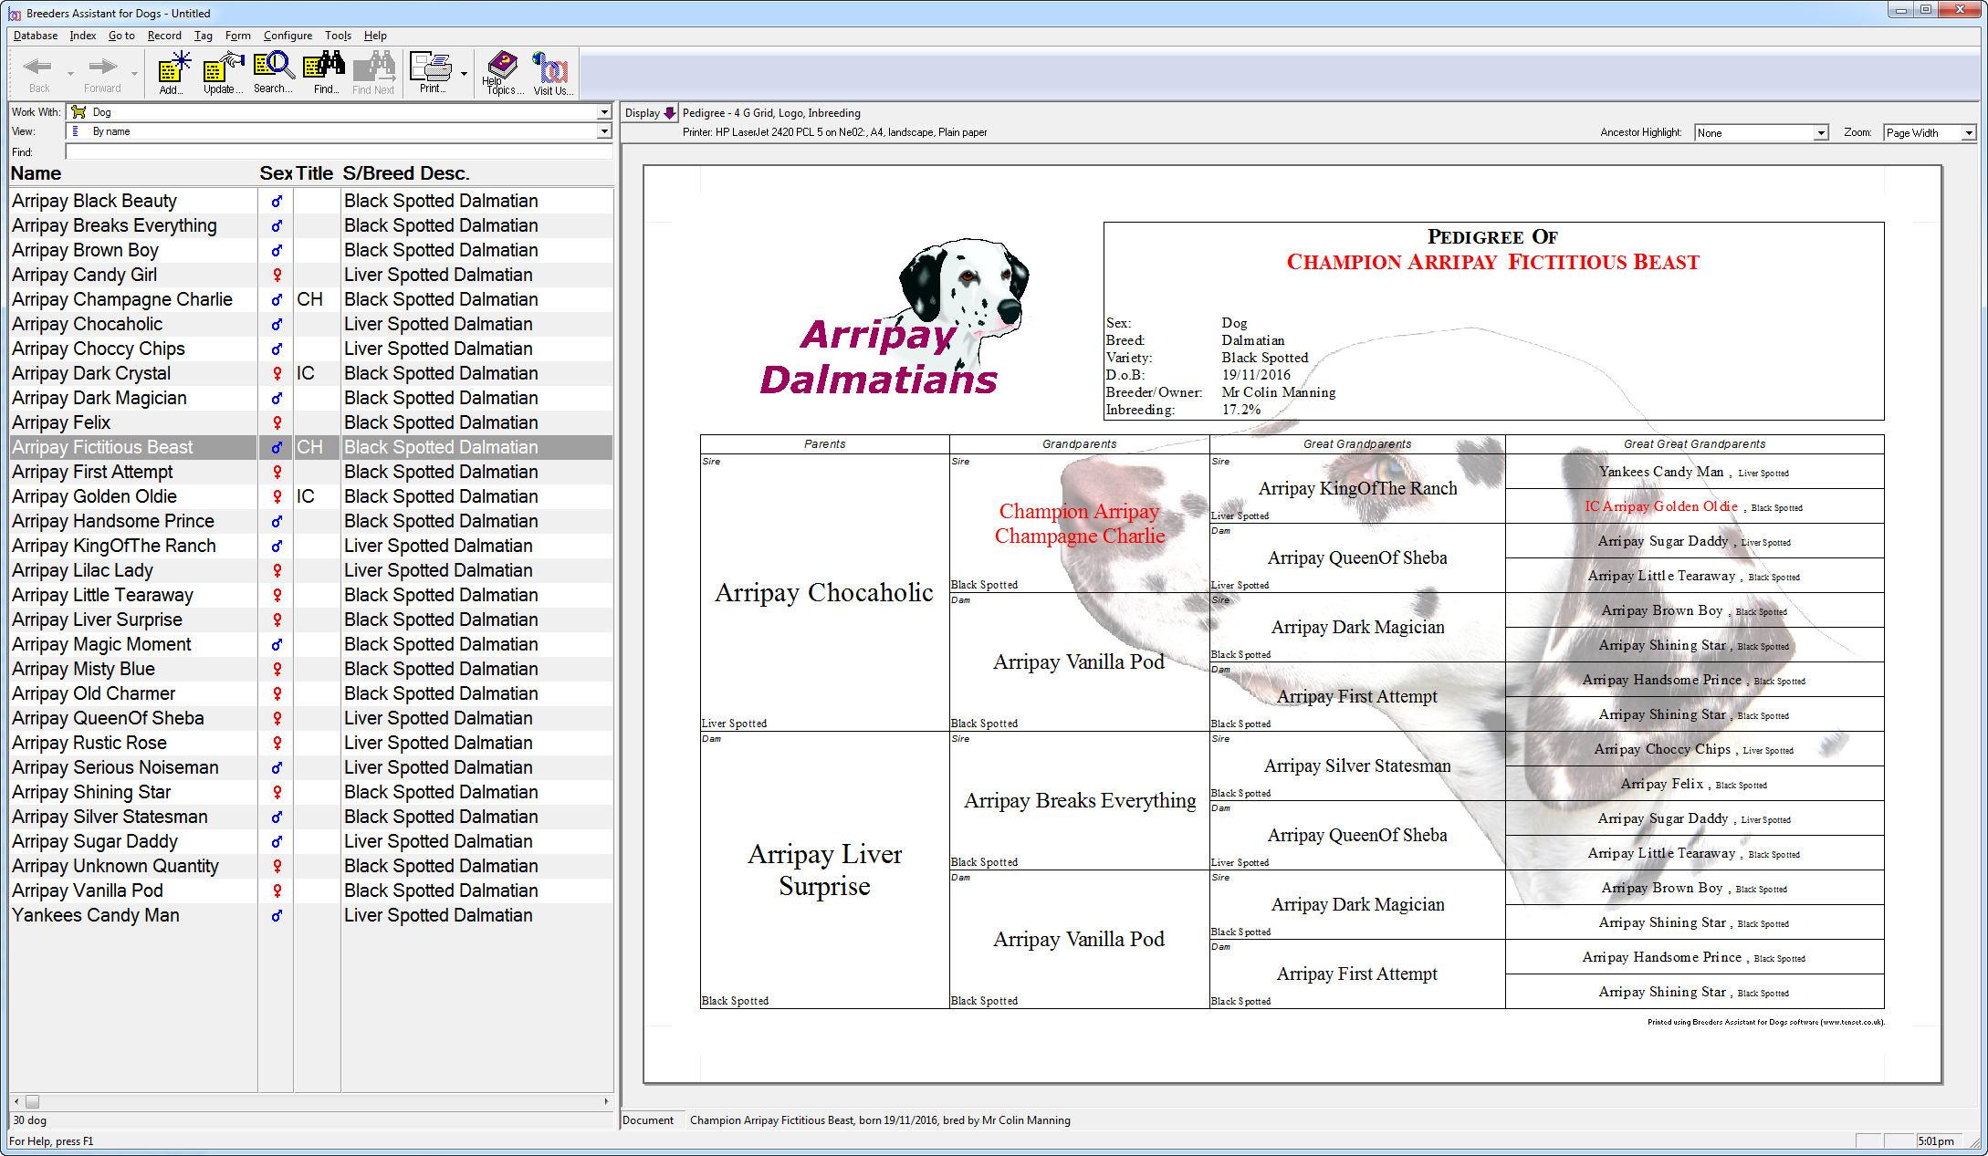Click the Find binoculars icon
This screenshot has height=1156, width=1988.
pyautogui.click(x=324, y=72)
